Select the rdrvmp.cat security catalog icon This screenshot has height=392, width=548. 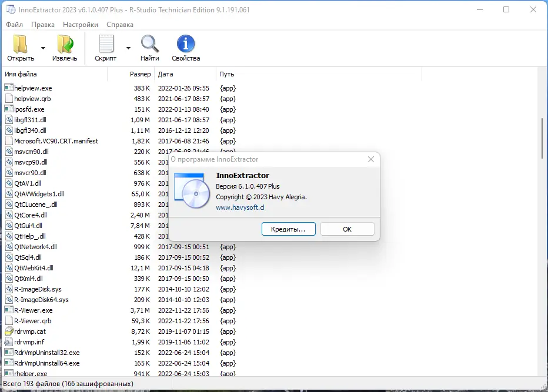tap(8, 331)
